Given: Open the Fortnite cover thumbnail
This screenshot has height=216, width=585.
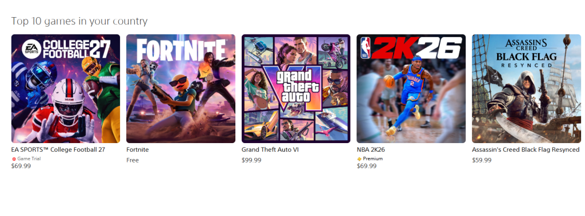Looking at the screenshot, I should pyautogui.click(x=181, y=89).
